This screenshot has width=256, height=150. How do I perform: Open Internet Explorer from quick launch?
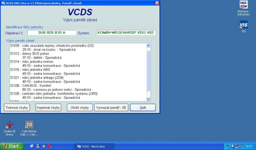click(32, 146)
